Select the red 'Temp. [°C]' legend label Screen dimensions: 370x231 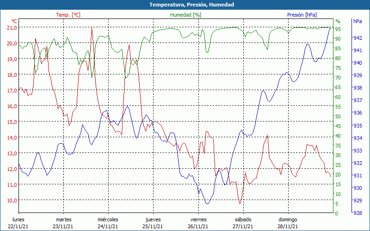point(68,15)
